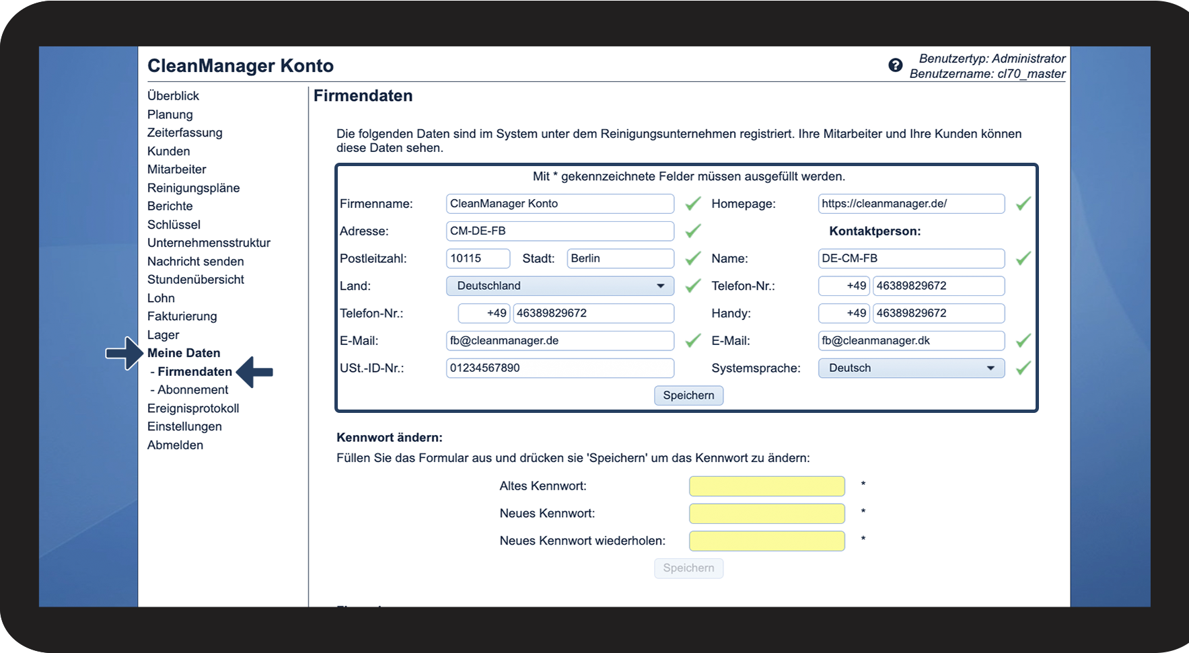Viewport: 1189px width, 653px height.
Task: Open the Land dropdown showing Deutschland
Action: [x=560, y=286]
